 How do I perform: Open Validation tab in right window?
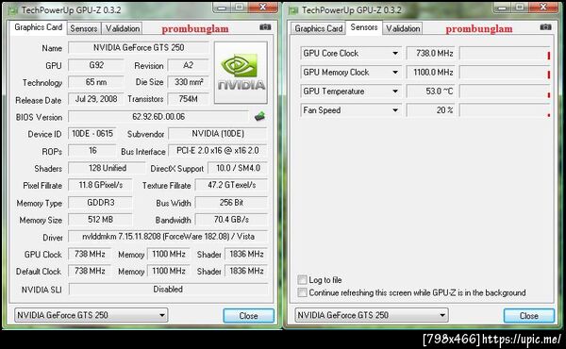(403, 28)
